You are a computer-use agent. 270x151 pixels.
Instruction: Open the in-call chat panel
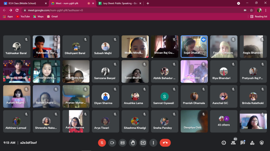pyautogui.click(x=243, y=143)
